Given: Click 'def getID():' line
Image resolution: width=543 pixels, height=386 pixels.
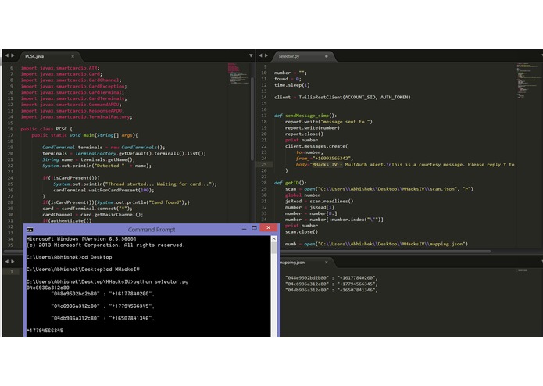Looking at the screenshot, I should pos(290,183).
